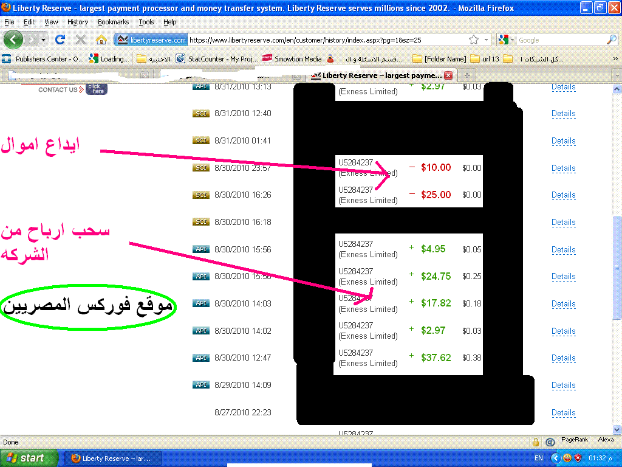Go to the Firefox home page icon

[101, 40]
